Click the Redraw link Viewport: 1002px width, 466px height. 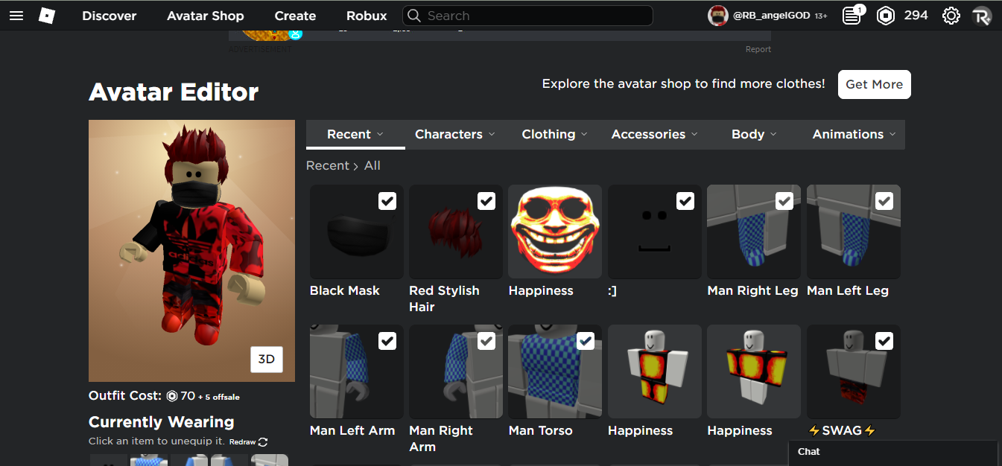(242, 442)
